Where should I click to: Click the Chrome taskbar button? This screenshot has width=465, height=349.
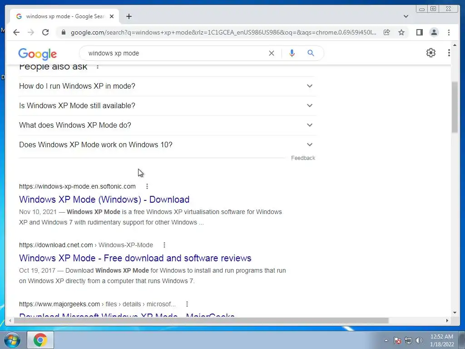point(40,340)
